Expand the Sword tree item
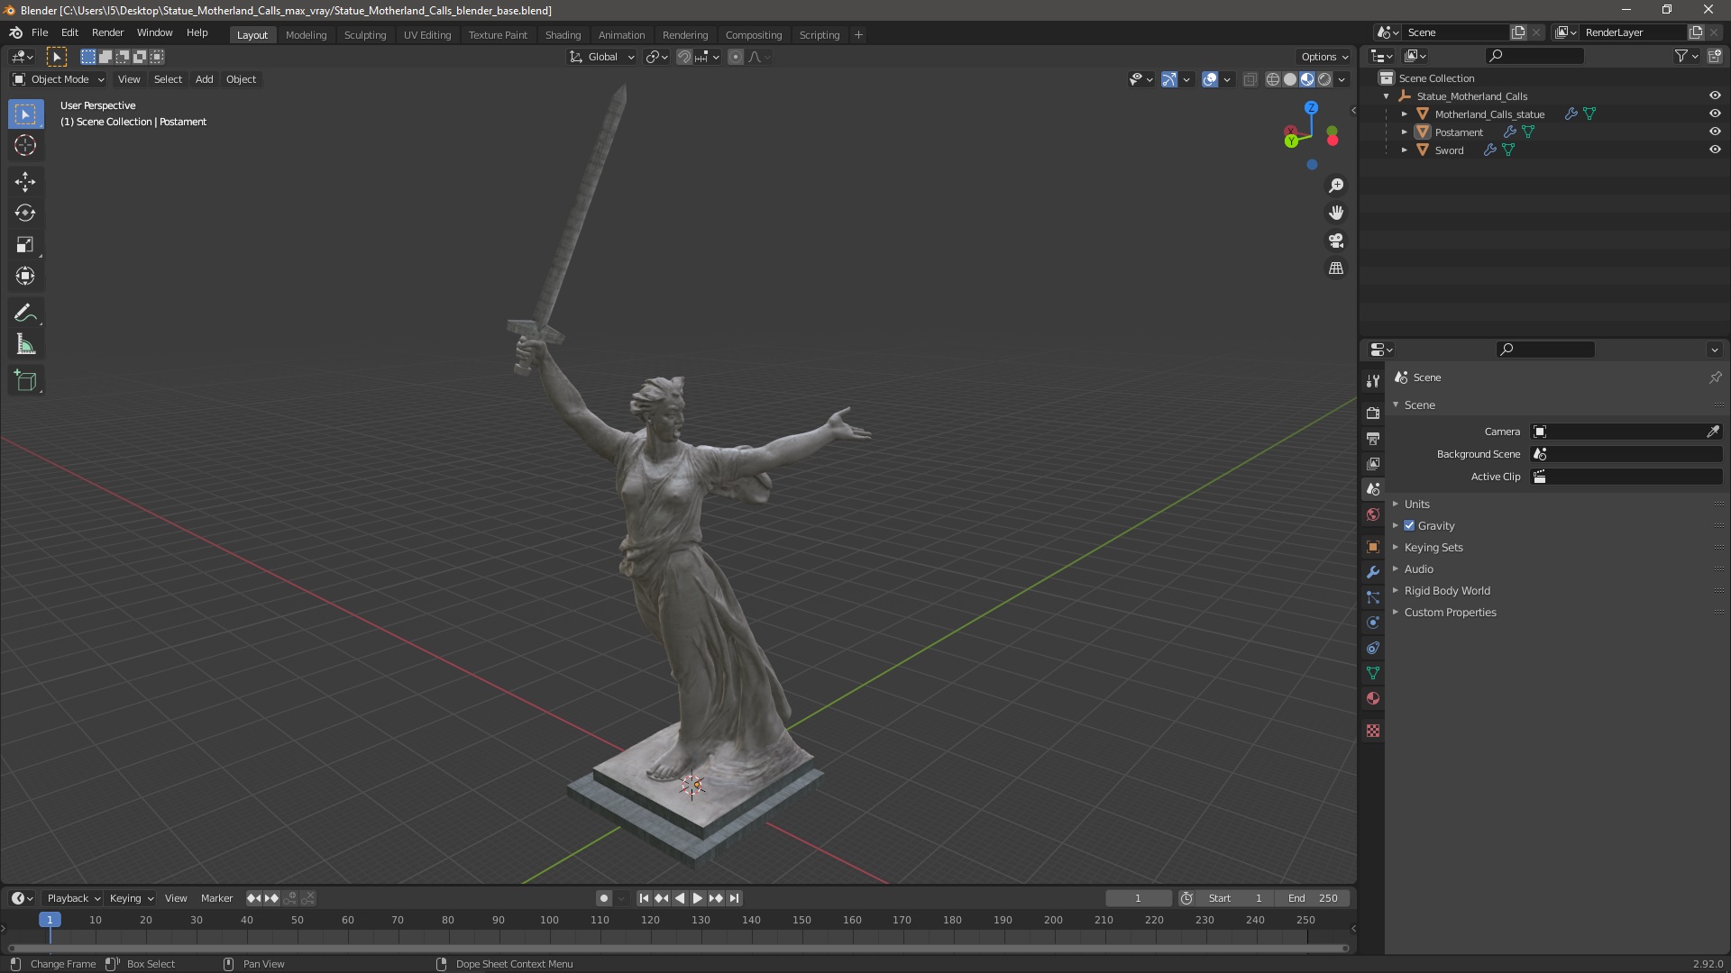 pos(1404,150)
